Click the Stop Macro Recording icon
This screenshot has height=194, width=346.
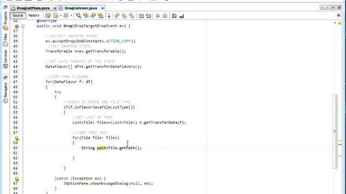[165, 16]
